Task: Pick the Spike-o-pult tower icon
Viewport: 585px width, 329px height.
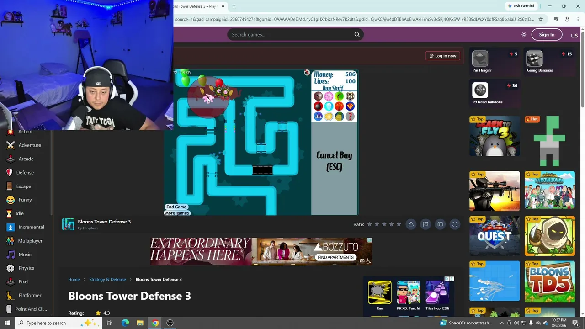Action: [x=350, y=96]
